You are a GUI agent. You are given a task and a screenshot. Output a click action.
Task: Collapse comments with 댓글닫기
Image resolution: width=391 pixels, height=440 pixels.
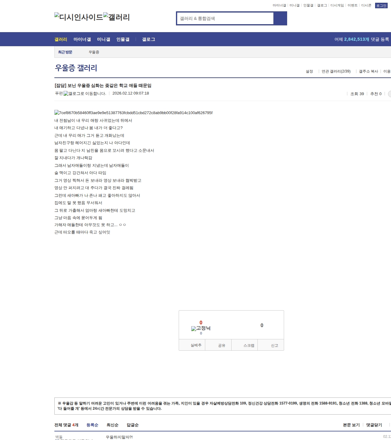(374, 425)
